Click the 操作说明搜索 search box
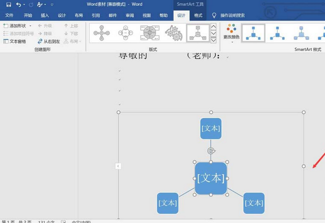 233,15
